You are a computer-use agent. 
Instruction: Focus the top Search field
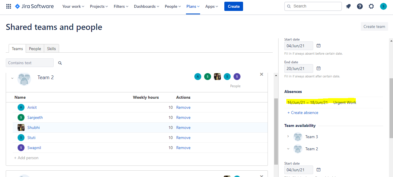(313, 6)
